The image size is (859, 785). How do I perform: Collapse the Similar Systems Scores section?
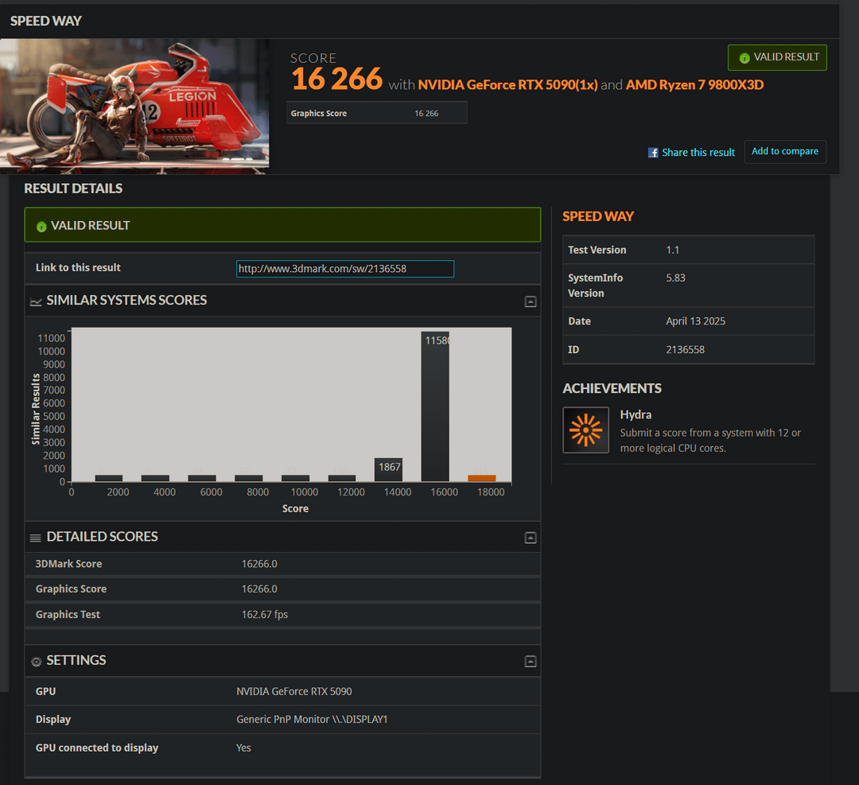pyautogui.click(x=531, y=301)
